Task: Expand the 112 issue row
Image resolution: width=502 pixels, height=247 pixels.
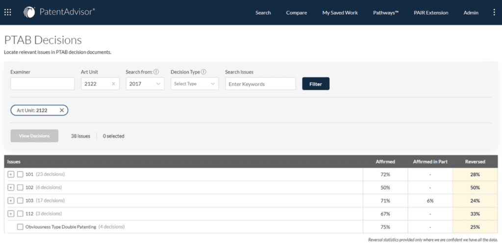Action: 11,214
